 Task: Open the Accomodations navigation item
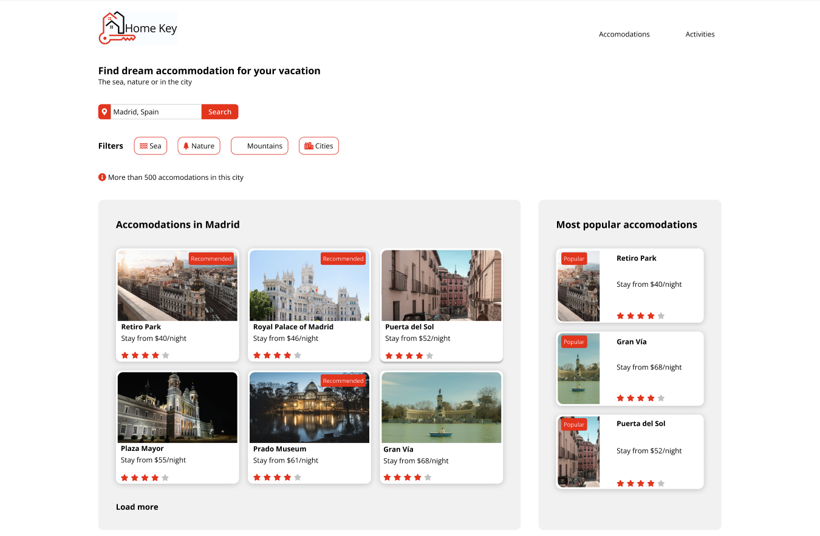pyautogui.click(x=624, y=34)
